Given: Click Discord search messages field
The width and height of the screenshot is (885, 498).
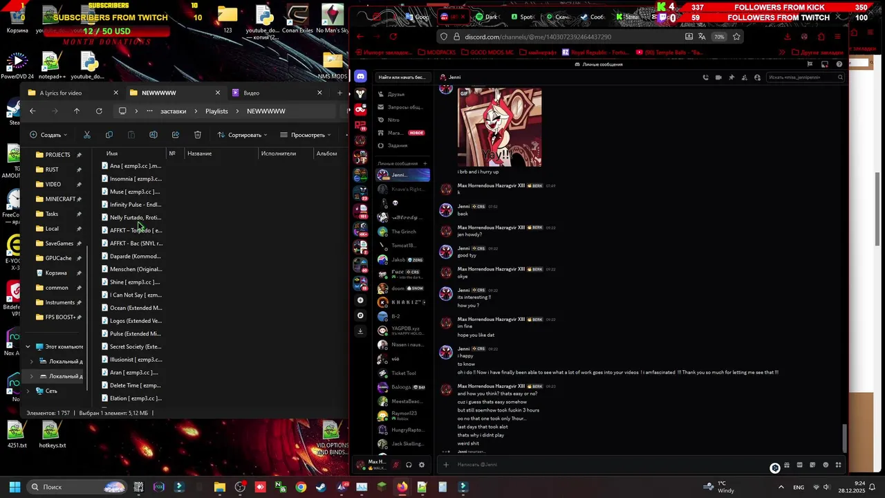Looking at the screenshot, I should (804, 77).
